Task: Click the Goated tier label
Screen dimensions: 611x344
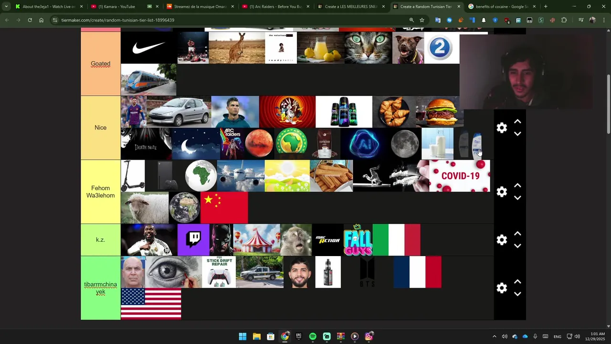Action: click(x=101, y=64)
